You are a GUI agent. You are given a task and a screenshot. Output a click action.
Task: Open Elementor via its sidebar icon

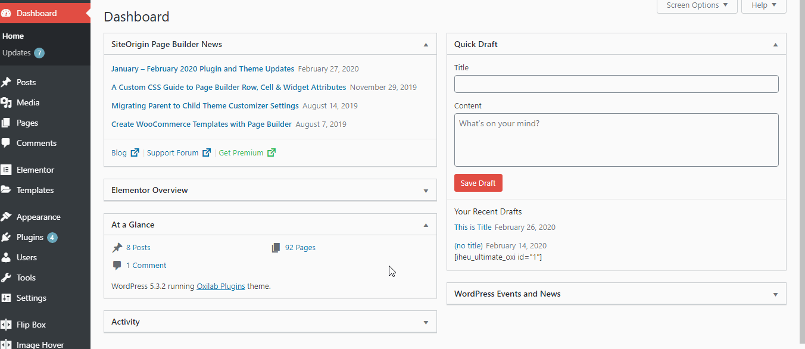pyautogui.click(x=6, y=170)
